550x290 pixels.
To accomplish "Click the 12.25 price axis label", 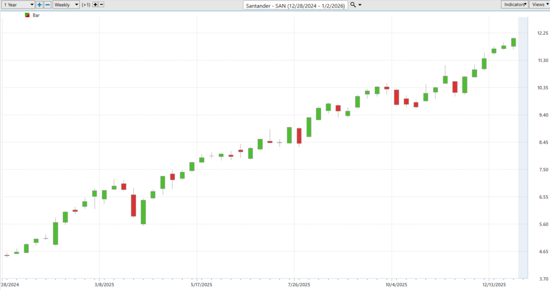I will (x=542, y=33).
